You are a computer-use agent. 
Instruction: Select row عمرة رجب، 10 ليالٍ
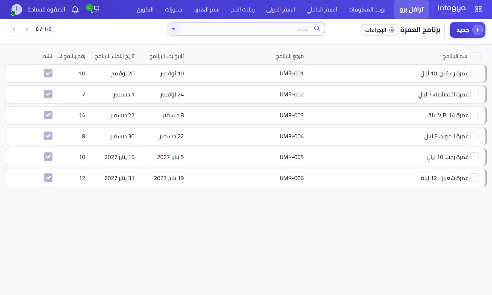[x=475, y=157]
